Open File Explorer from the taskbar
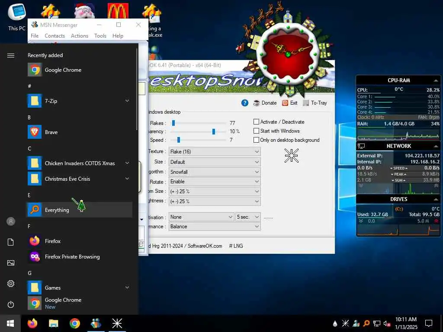This screenshot has width=443, height=332. tap(53, 323)
